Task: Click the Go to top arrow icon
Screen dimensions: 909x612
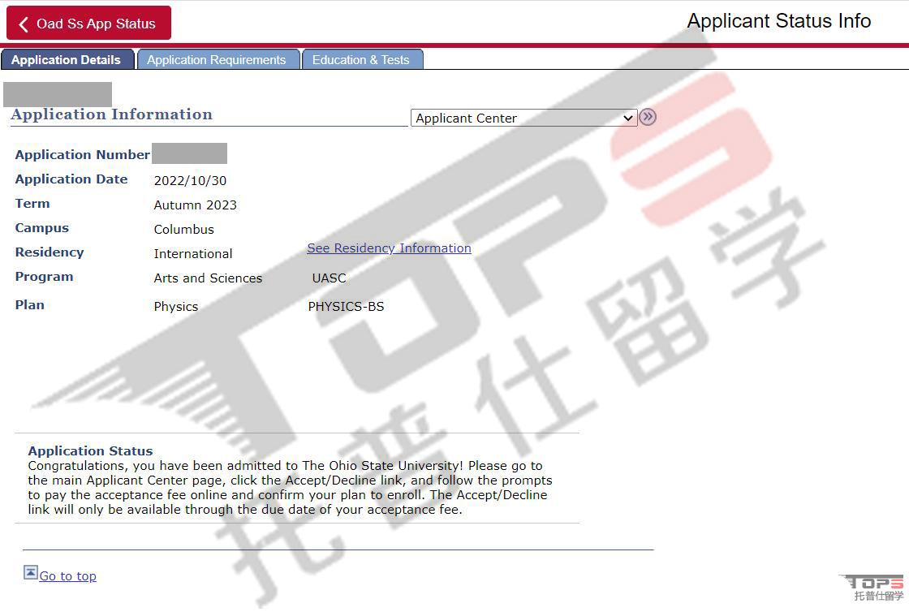Action: 31,572
